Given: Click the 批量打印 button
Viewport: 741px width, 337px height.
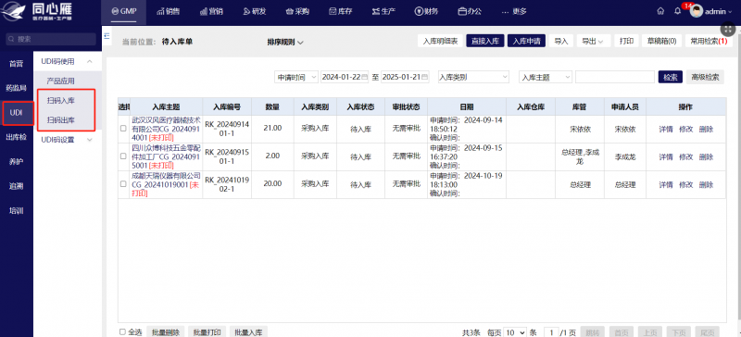Looking at the screenshot, I should pyautogui.click(x=207, y=332).
